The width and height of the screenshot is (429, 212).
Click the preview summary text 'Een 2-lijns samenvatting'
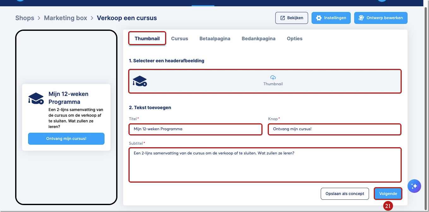[76, 118]
